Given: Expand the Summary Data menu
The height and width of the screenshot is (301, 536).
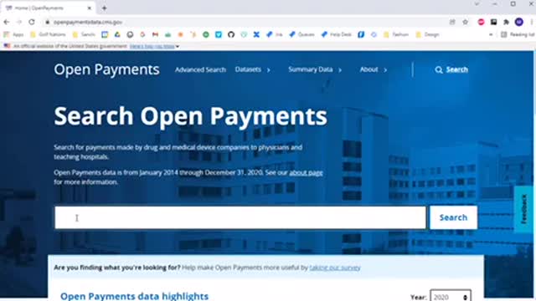Looking at the screenshot, I should (315, 69).
